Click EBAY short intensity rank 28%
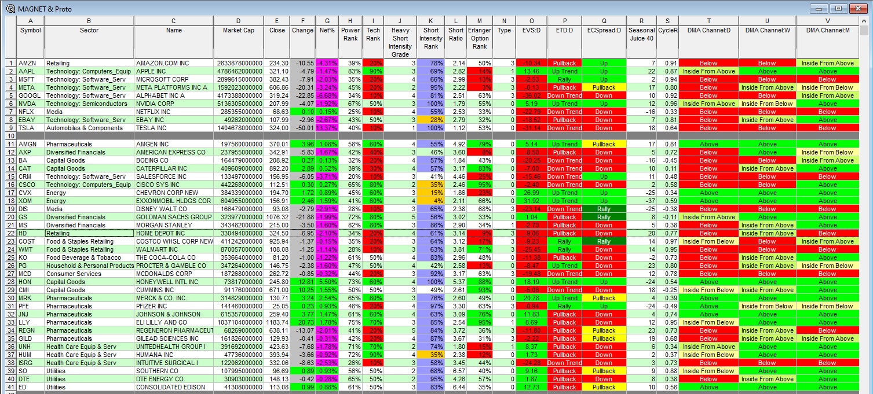Screen dimensions: 873x394 (430, 120)
